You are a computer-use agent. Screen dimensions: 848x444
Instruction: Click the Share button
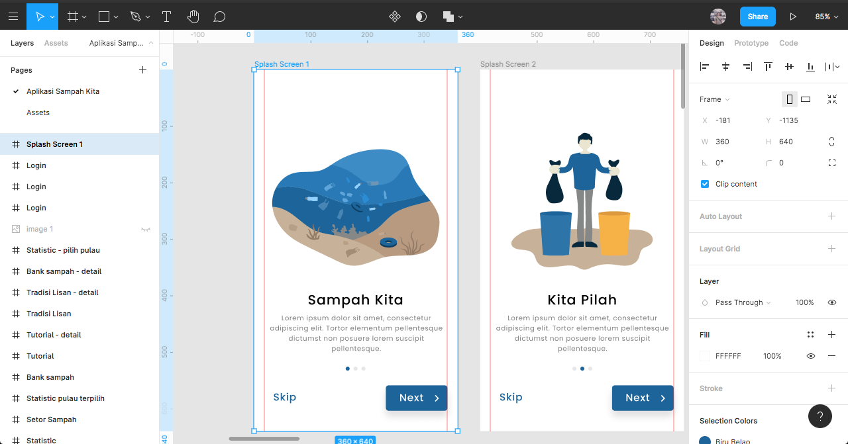[757, 17]
